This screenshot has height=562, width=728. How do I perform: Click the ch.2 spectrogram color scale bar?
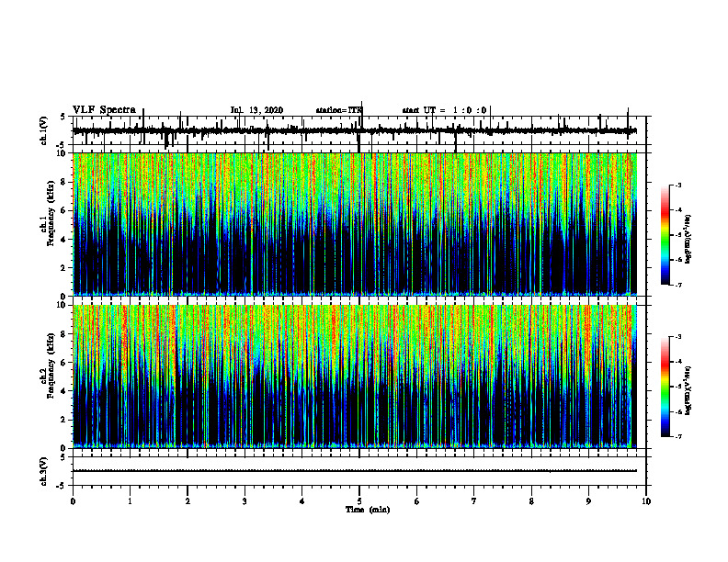[x=665, y=387]
